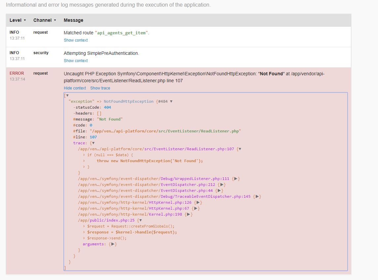Hide context of the error entry
Image resolution: width=378 pixels, height=280 pixels.
coord(75,88)
